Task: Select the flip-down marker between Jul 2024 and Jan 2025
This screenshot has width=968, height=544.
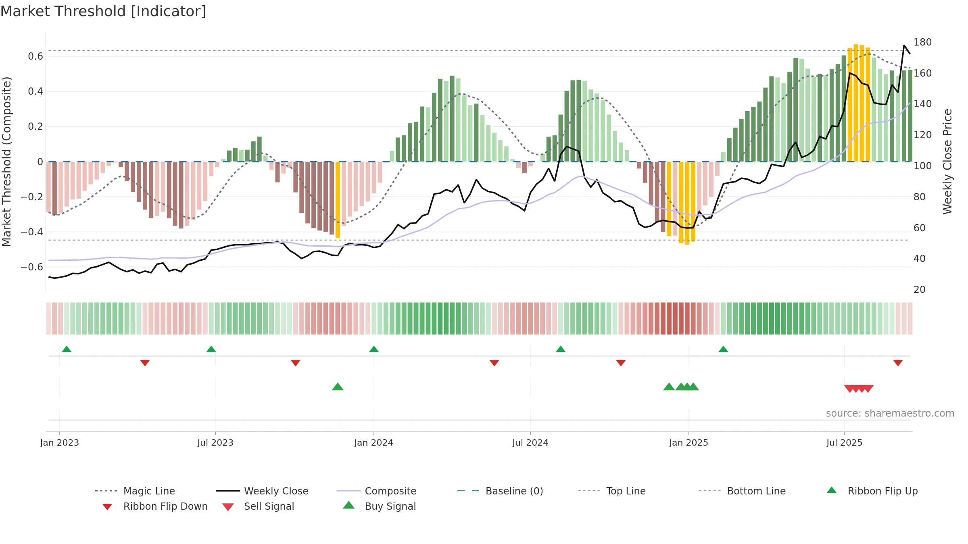Action: [621, 363]
